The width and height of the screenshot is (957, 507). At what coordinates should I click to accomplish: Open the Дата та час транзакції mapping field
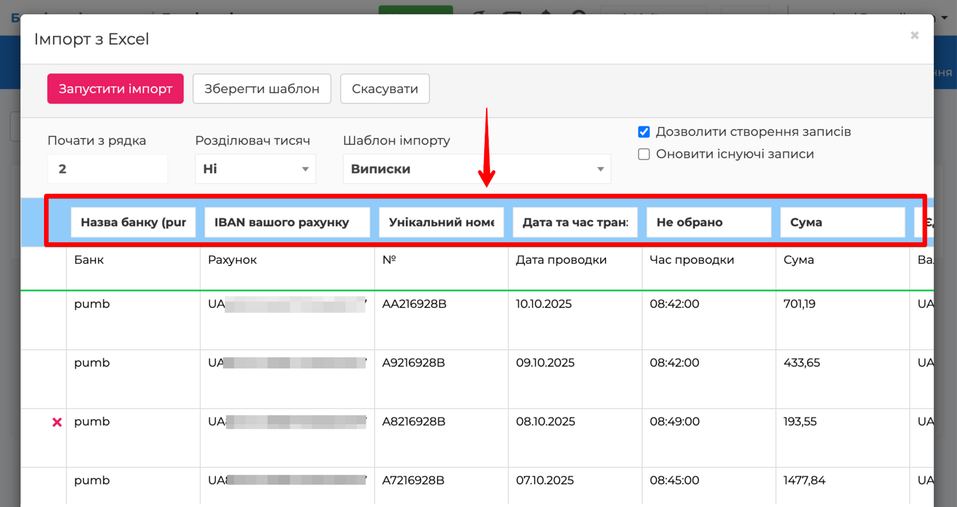(x=575, y=223)
